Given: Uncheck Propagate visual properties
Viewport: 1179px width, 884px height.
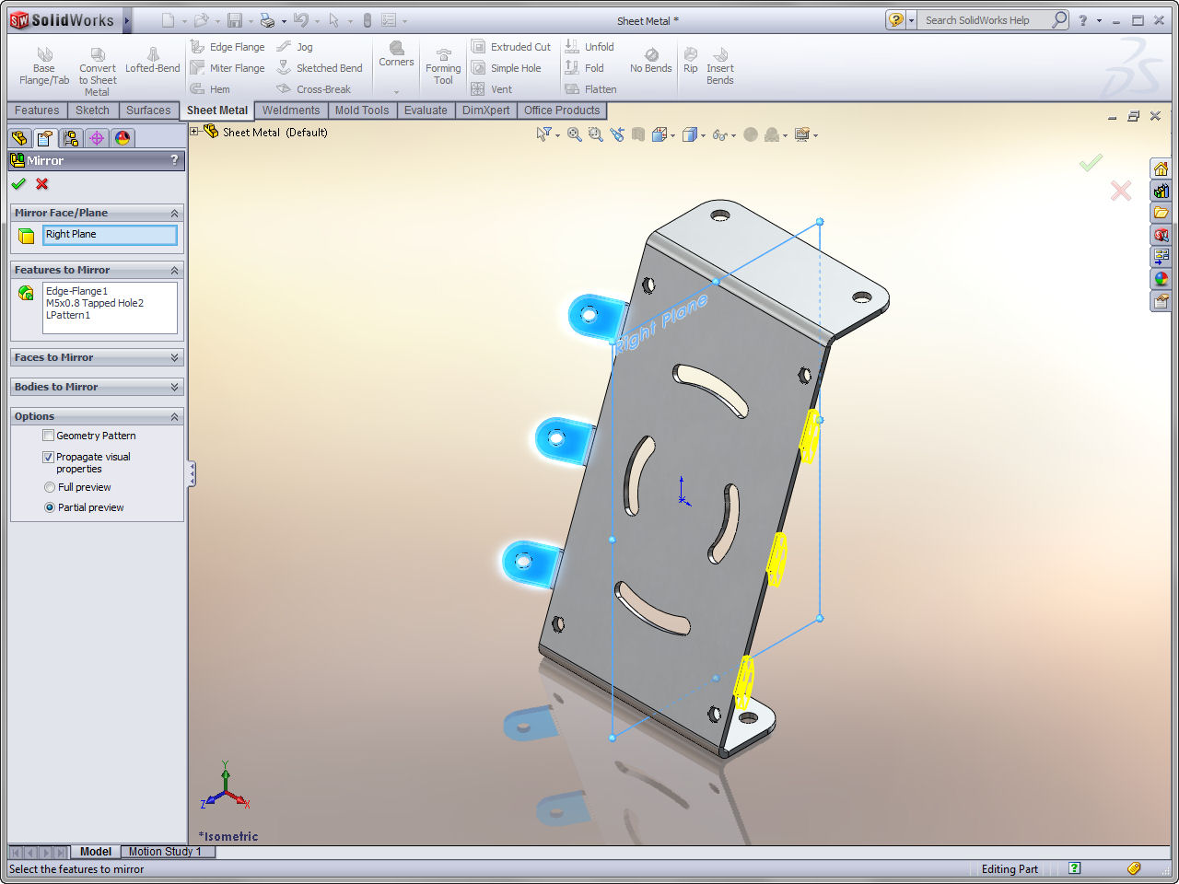Looking at the screenshot, I should click(49, 457).
